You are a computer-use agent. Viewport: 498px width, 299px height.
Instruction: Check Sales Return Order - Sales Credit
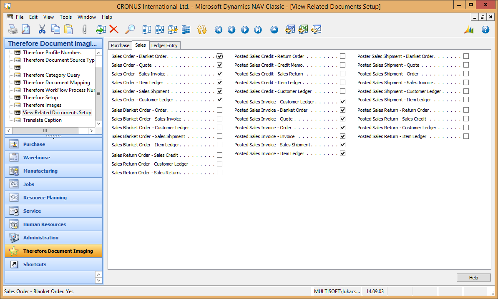click(219, 155)
